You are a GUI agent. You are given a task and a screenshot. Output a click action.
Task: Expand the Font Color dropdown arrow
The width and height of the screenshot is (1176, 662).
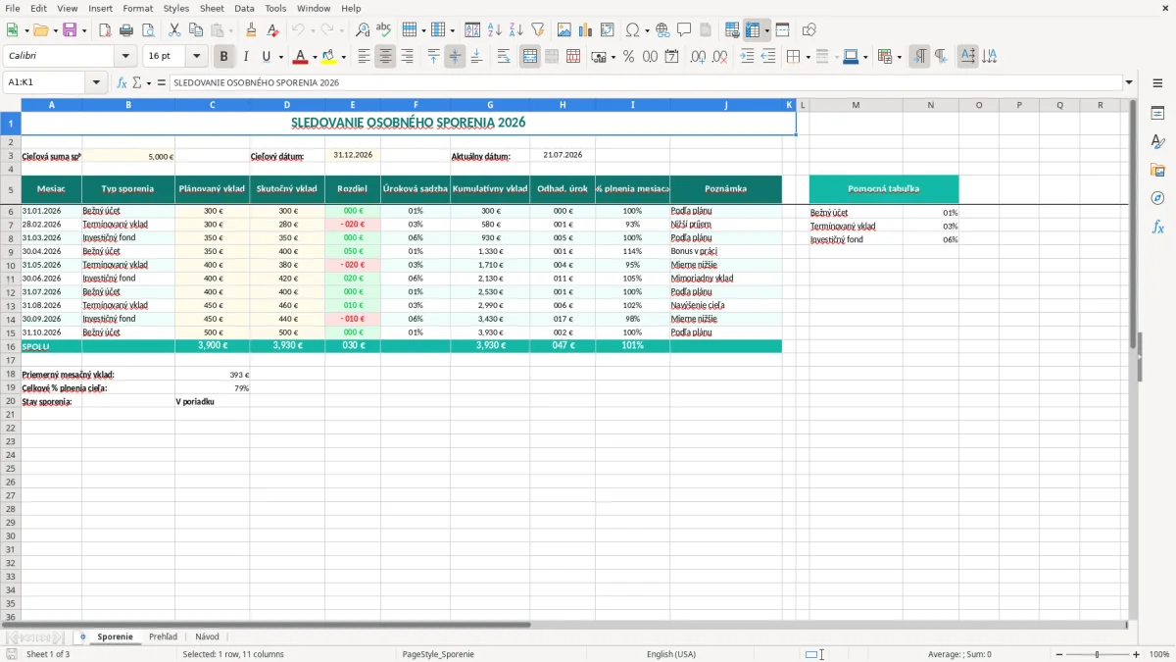pyautogui.click(x=315, y=57)
